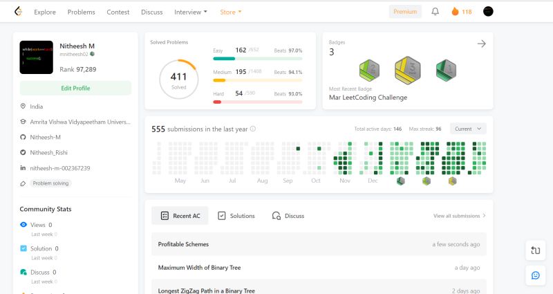Click the icon beside Nitheesh_Rishi
This screenshot has height=294, width=553.
pyautogui.click(x=23, y=152)
